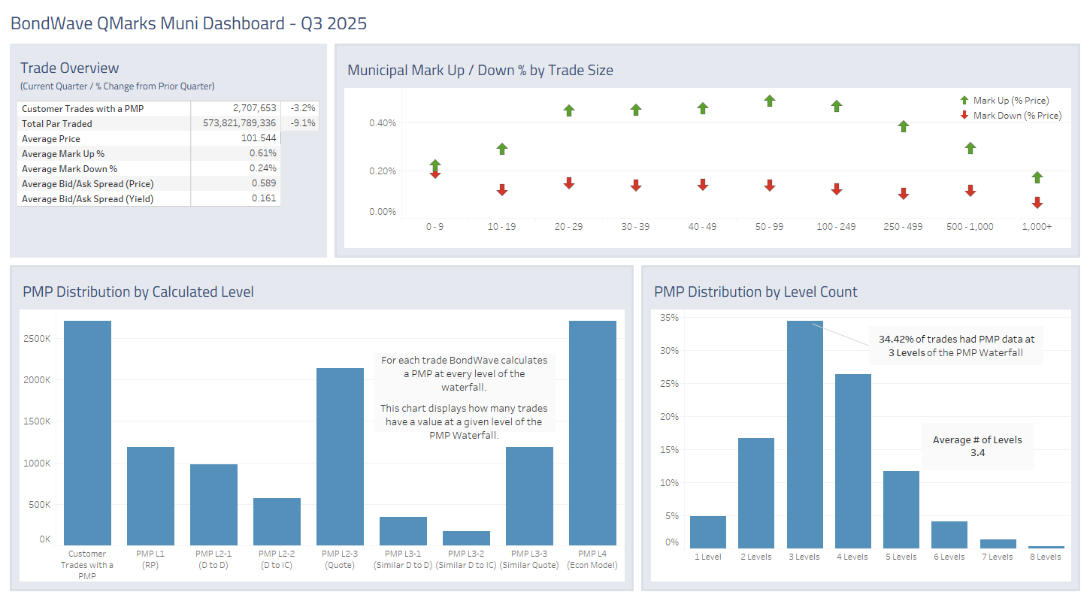Viewport: 1090px width, 601px height.
Task: Click the green Mark Up arrow for 50 - 99
Action: pyautogui.click(x=769, y=101)
